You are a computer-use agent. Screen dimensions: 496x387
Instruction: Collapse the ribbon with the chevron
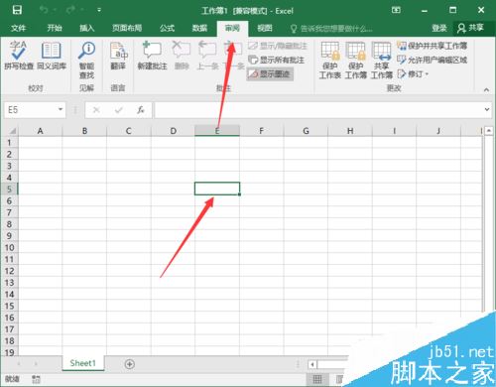[486, 89]
